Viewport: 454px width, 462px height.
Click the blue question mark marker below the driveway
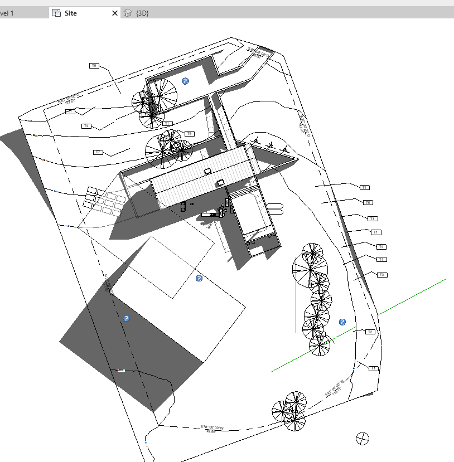coord(199,278)
